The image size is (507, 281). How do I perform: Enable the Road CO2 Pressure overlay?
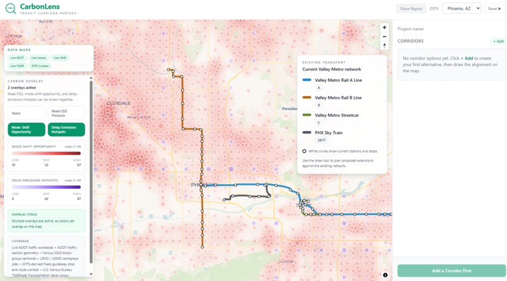pyautogui.click(x=66, y=113)
